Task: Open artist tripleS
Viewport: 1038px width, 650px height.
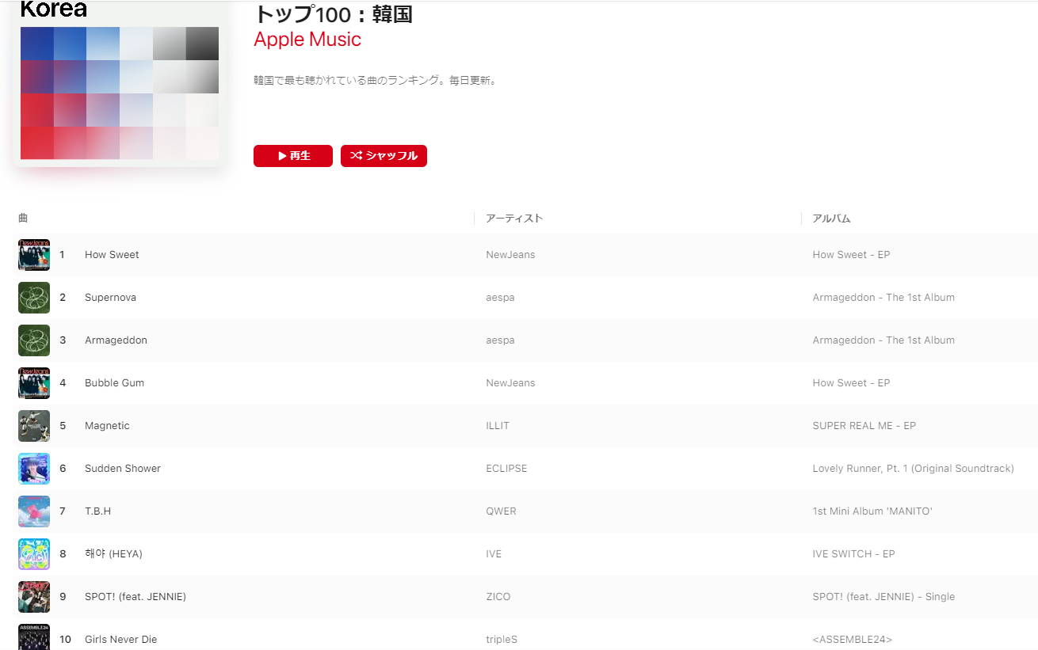Action: 502,640
